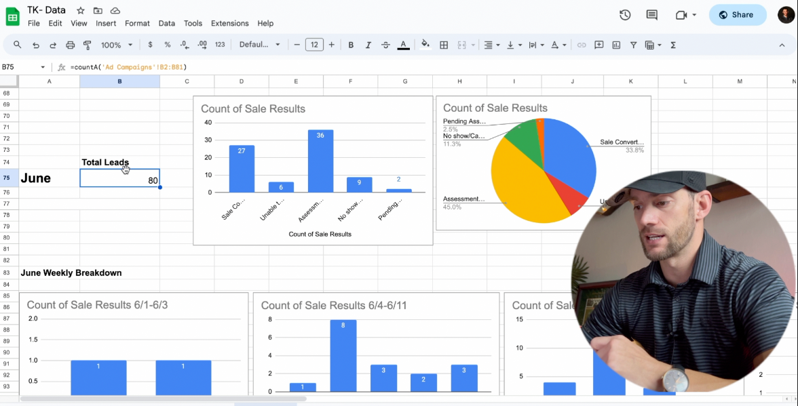Open the Format menu
798x406 pixels.
tap(137, 23)
